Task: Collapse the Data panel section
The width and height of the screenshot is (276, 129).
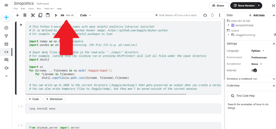Action: (x=274, y=15)
